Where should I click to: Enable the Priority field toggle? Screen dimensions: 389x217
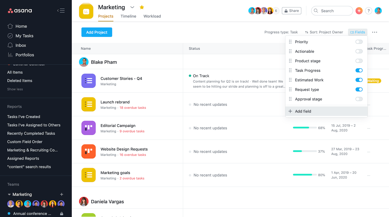click(x=359, y=42)
